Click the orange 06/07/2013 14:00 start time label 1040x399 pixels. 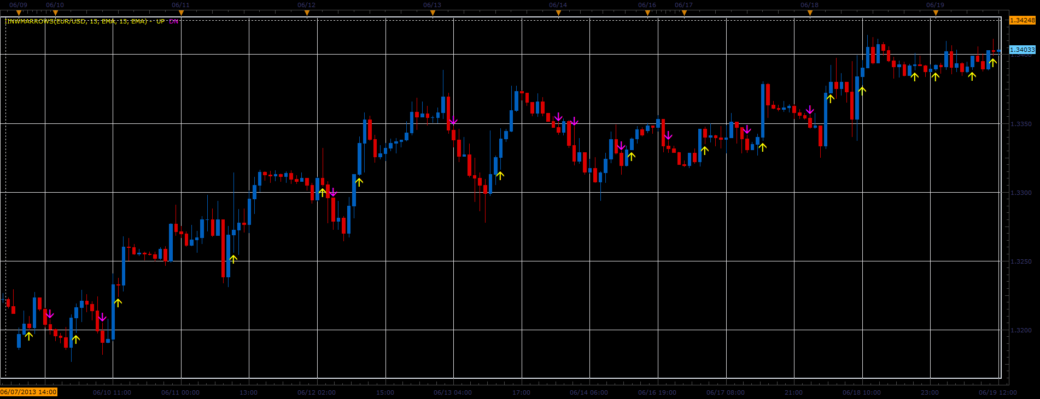pyautogui.click(x=28, y=392)
